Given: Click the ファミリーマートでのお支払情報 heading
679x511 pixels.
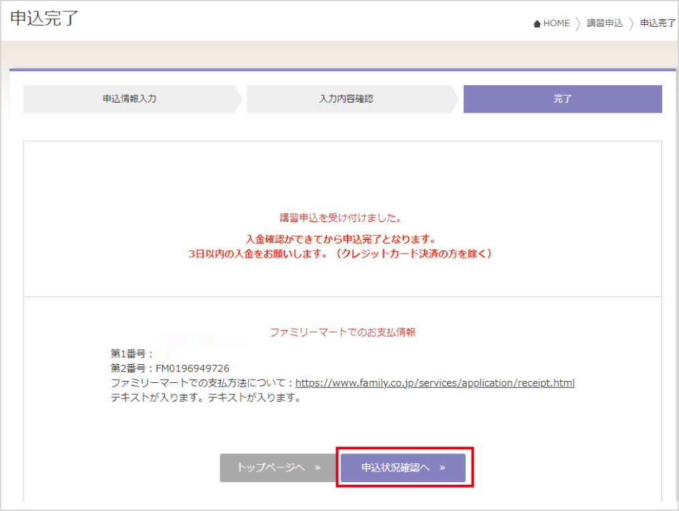Looking at the screenshot, I should tap(342, 332).
